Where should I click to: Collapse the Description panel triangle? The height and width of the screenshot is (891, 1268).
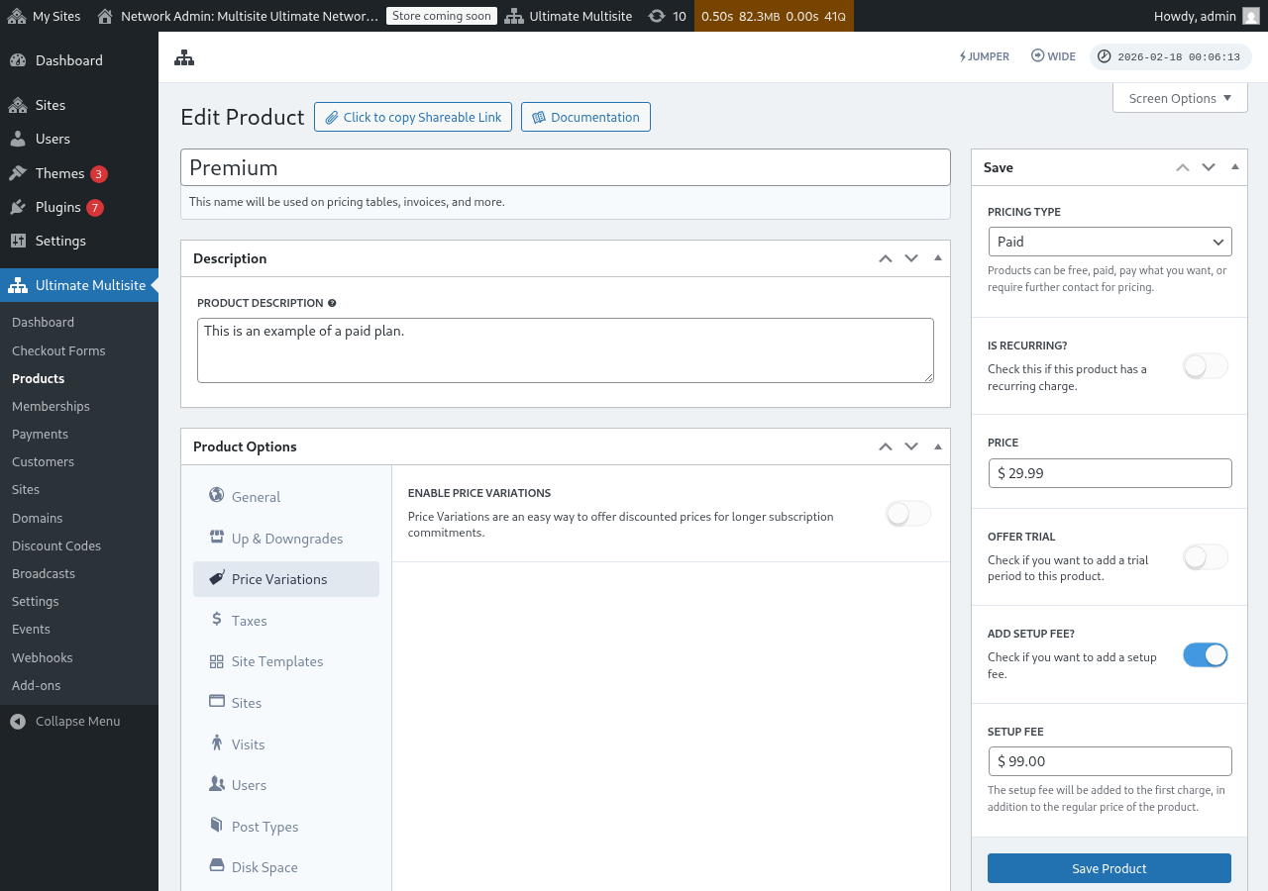pyautogui.click(x=937, y=257)
